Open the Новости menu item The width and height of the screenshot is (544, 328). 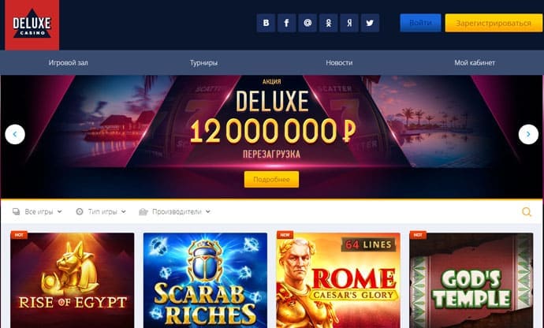[x=339, y=63]
